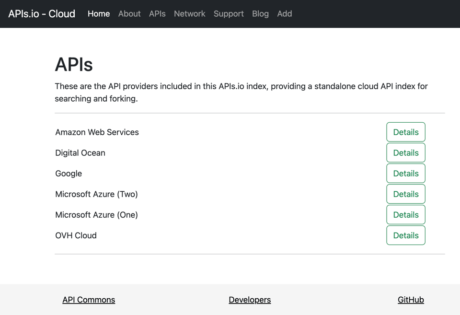The image size is (460, 315).
Task: Click the Amazon Web Services list entry
Action: click(97, 132)
